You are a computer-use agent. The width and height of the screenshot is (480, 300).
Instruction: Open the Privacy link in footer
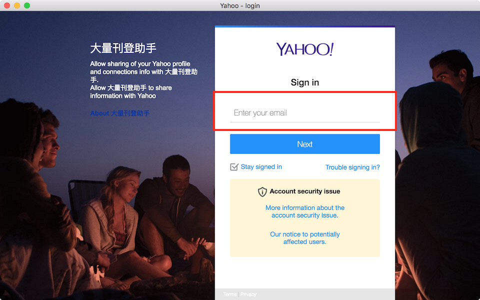(248, 294)
